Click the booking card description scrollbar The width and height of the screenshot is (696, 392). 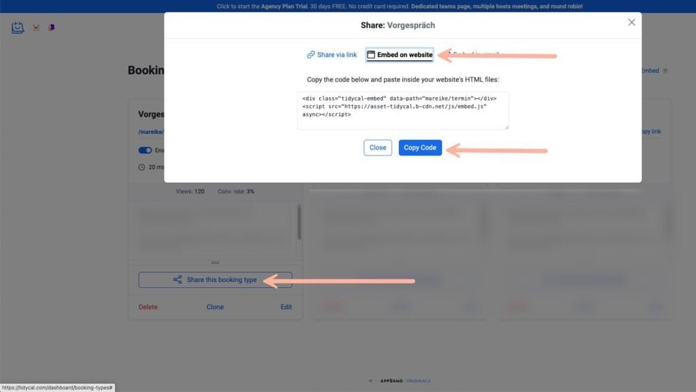tap(298, 221)
